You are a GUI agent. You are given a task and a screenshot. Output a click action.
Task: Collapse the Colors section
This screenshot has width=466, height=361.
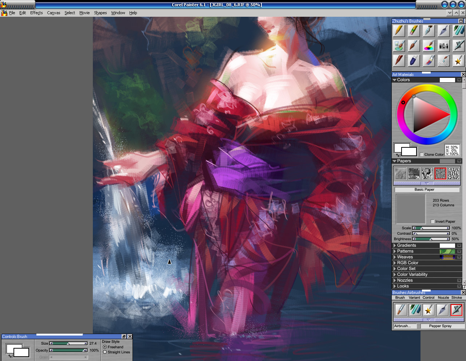tap(395, 80)
